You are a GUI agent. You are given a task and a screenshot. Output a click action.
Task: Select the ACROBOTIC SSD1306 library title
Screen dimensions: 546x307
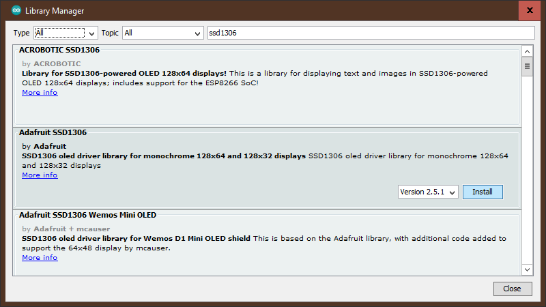coord(59,50)
